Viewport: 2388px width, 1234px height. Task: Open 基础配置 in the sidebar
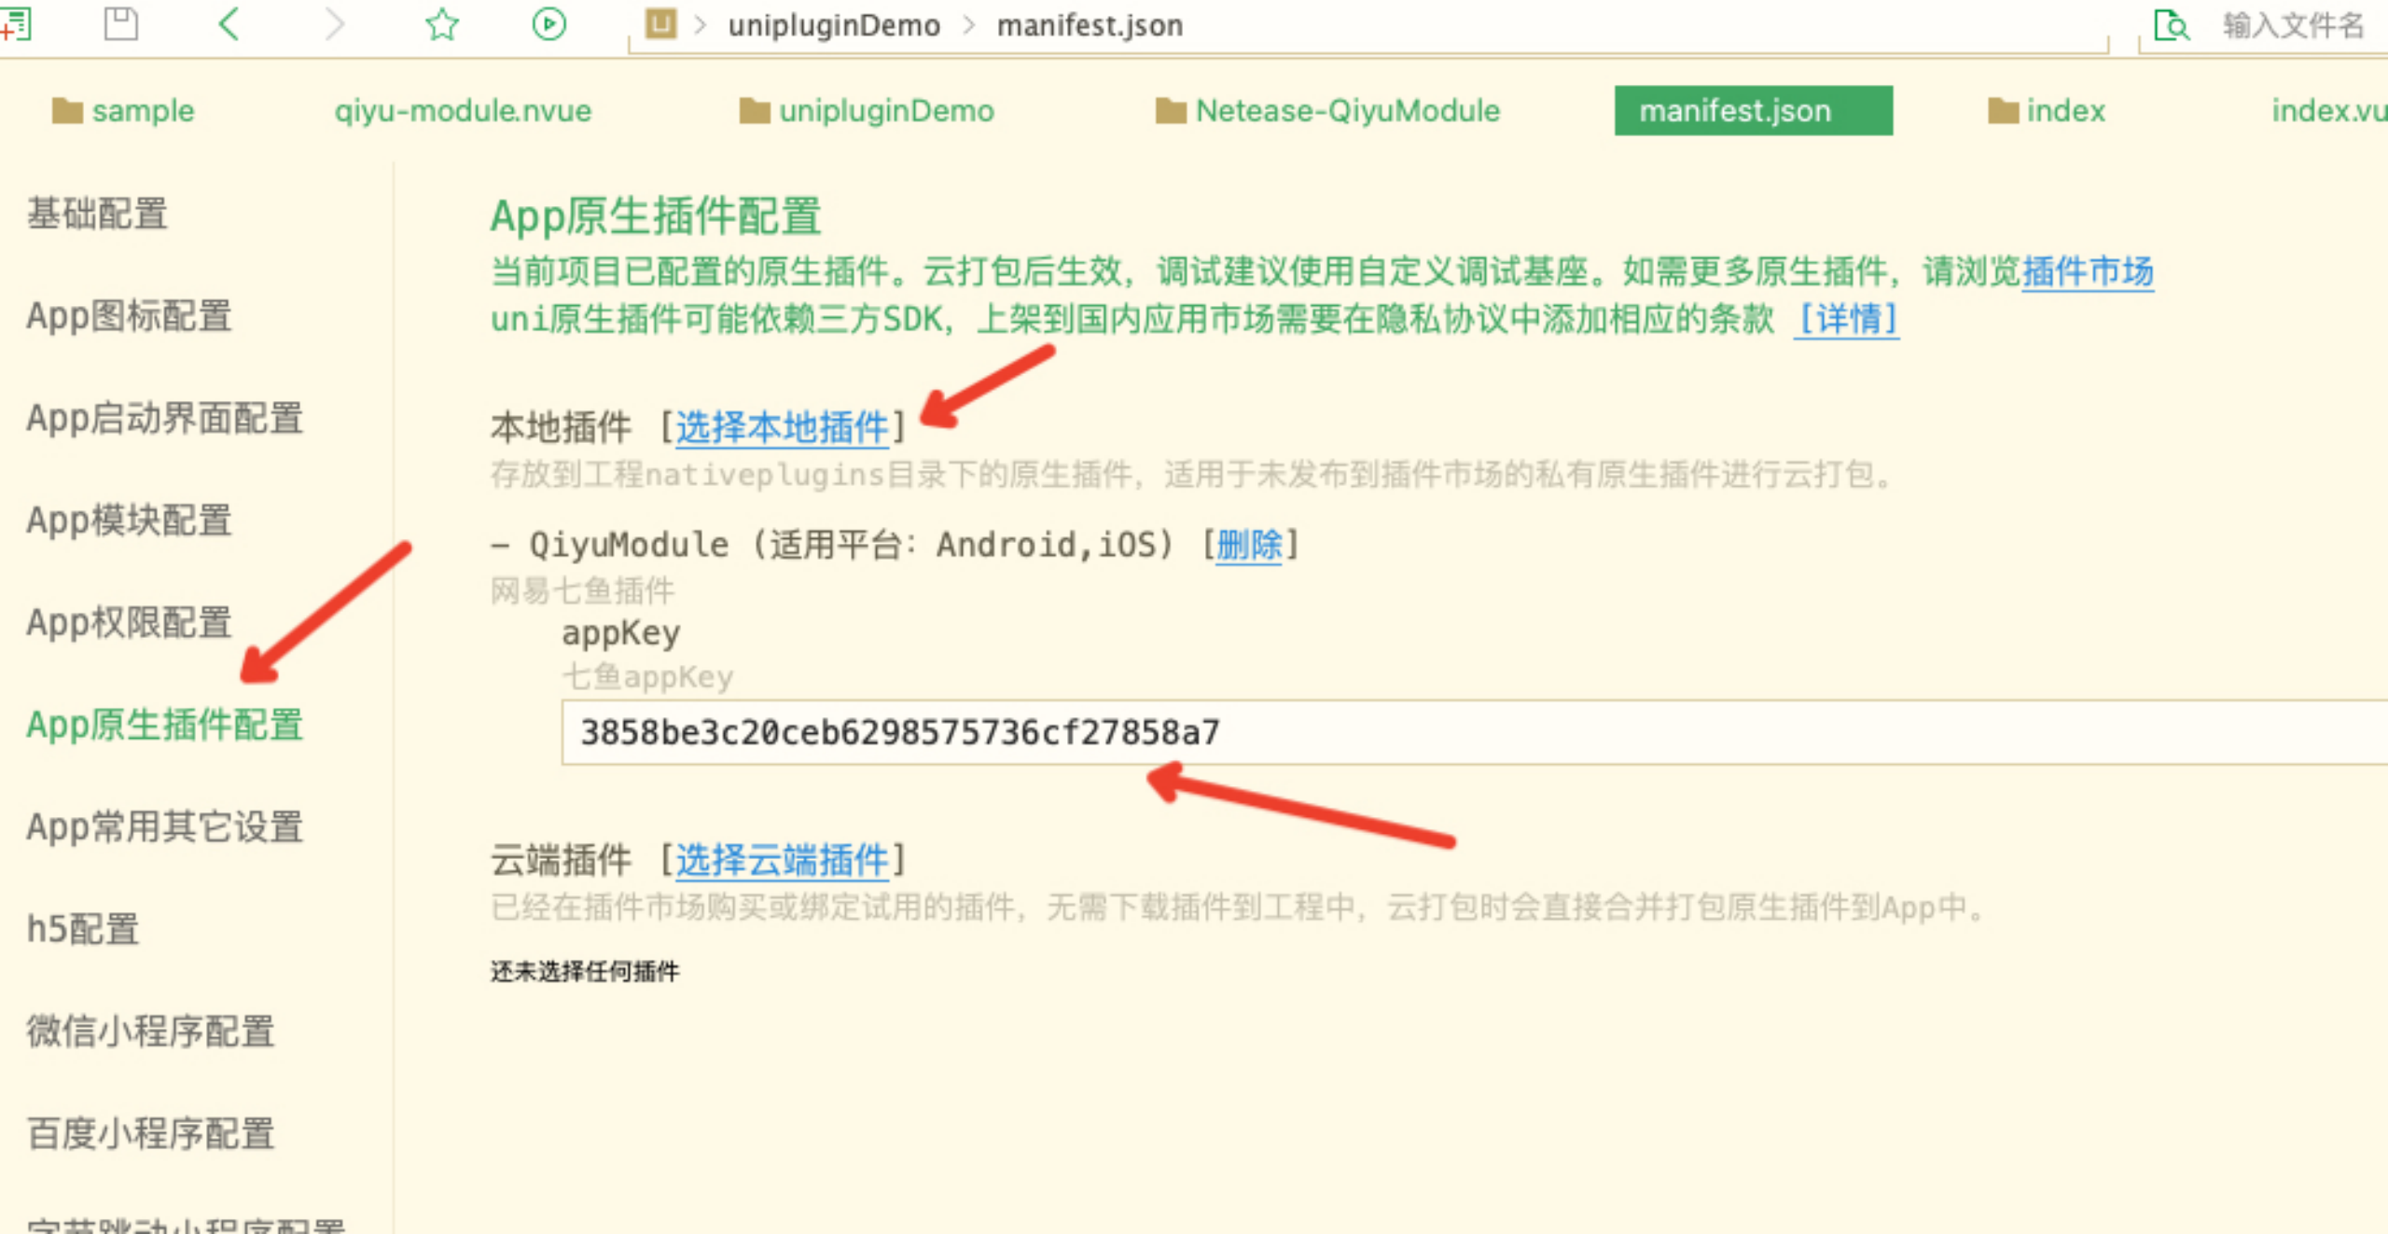pos(97,214)
